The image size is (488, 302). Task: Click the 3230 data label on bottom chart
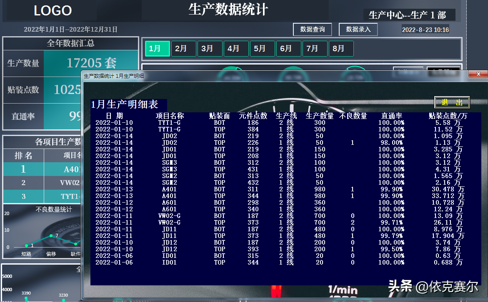point(63,295)
